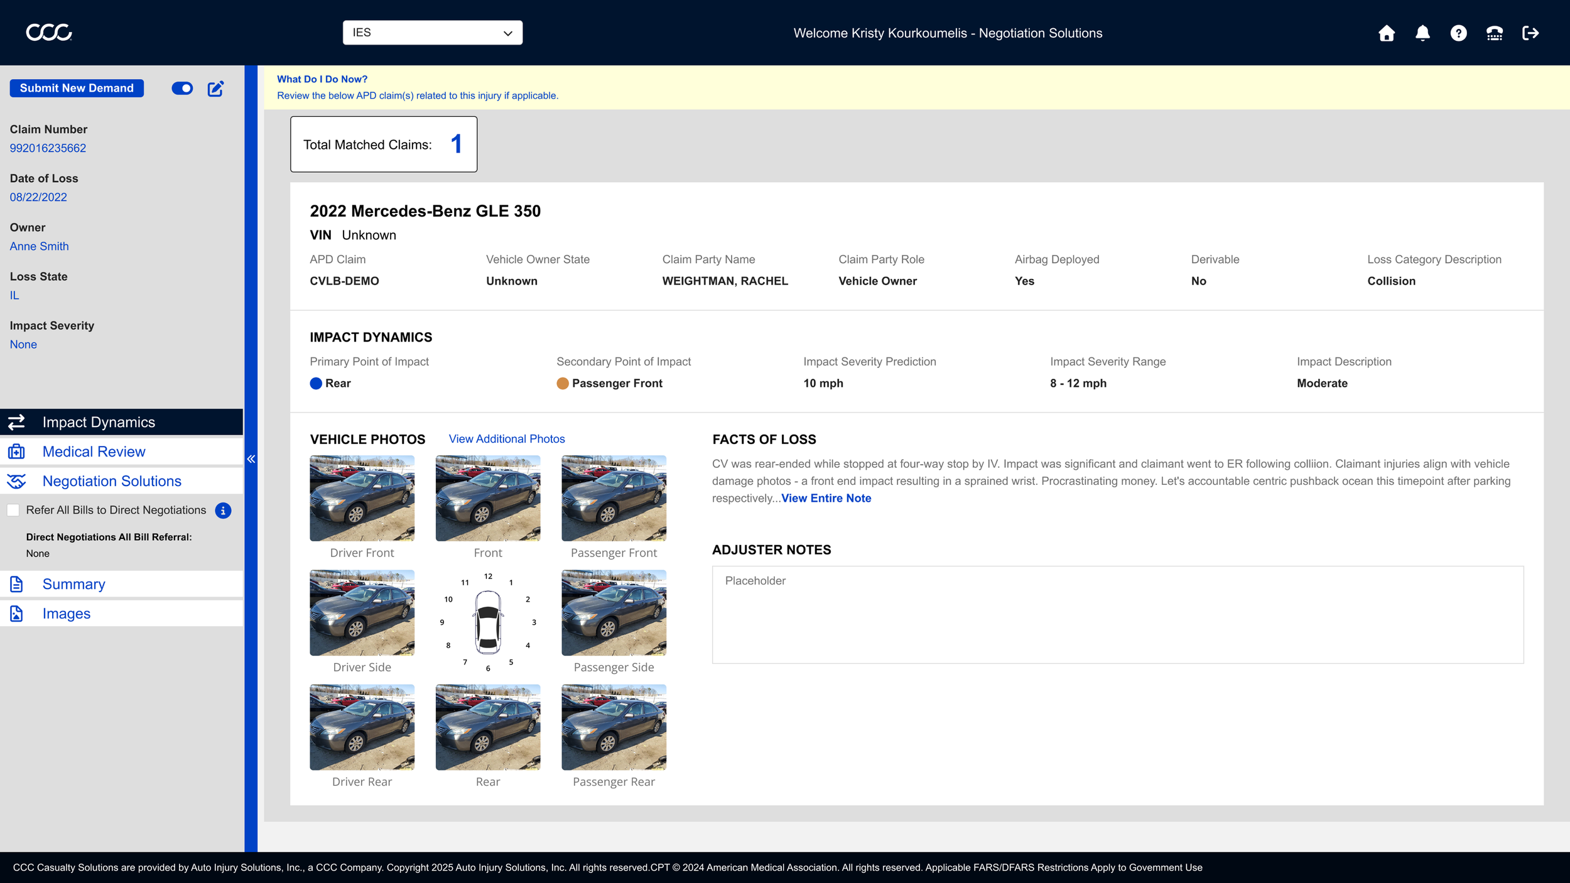This screenshot has height=883, width=1570.
Task: Open phone support contact icon
Action: [1495, 33]
